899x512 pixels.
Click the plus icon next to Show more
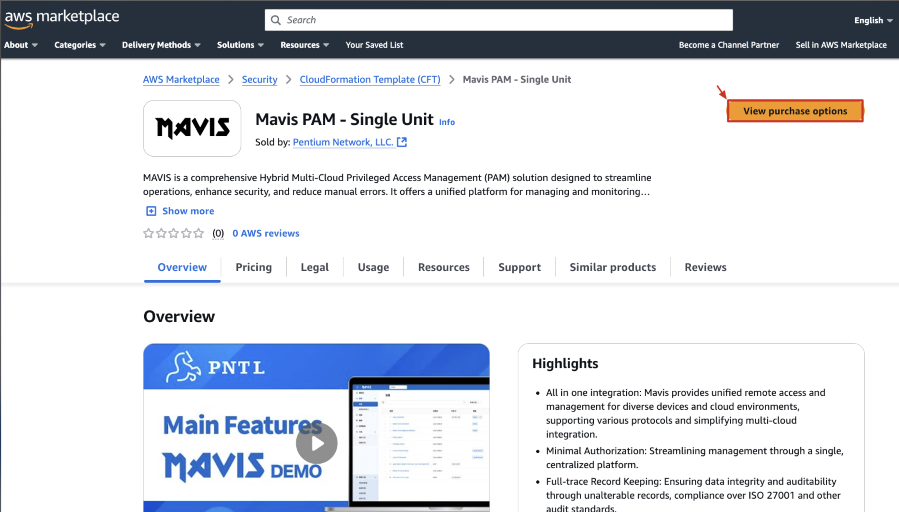(x=151, y=211)
